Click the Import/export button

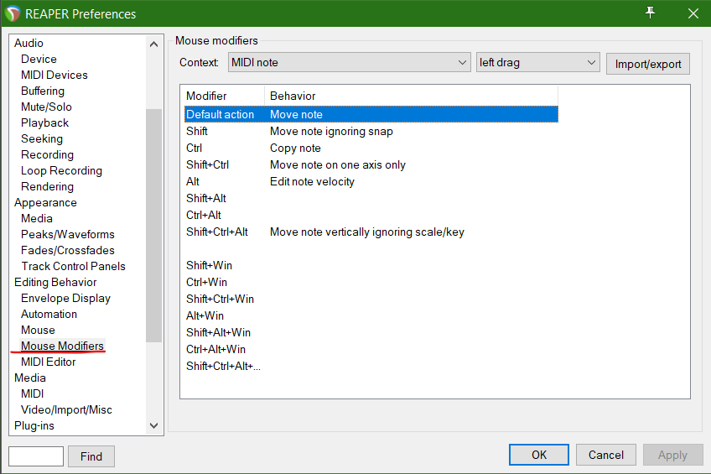648,64
